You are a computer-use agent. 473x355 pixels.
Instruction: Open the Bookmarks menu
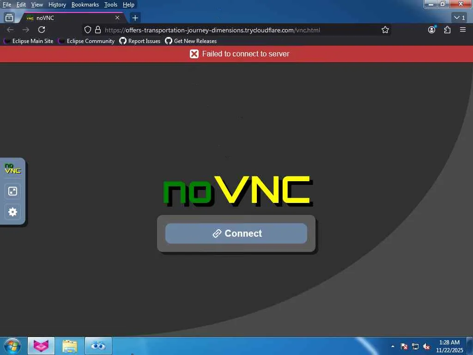85,5
